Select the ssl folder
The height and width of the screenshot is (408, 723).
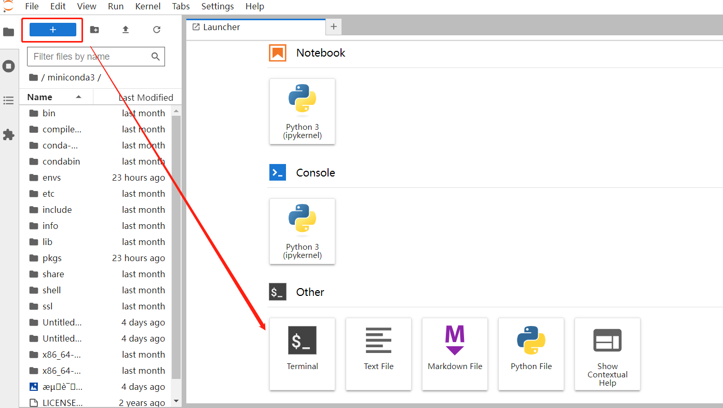pos(97,306)
